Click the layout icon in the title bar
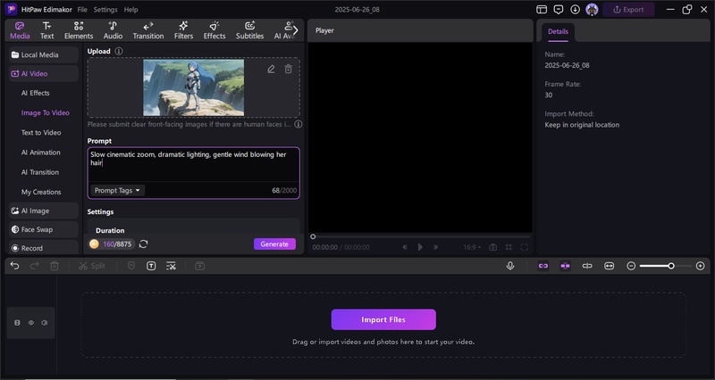The width and height of the screenshot is (715, 380). (542, 10)
